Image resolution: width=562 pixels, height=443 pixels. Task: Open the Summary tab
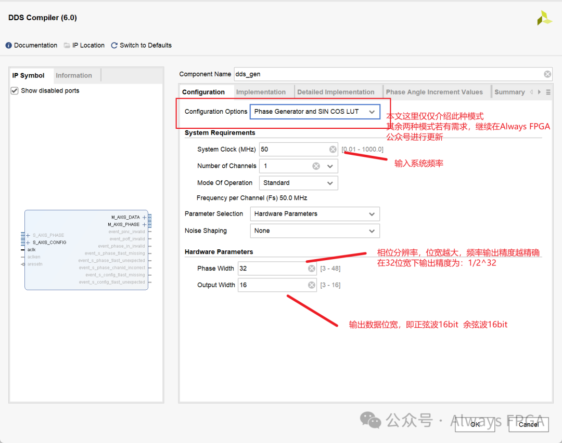(509, 92)
